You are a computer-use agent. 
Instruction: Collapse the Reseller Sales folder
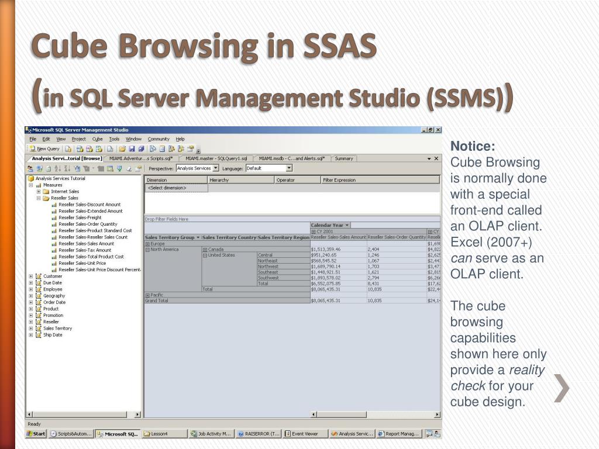coord(39,198)
